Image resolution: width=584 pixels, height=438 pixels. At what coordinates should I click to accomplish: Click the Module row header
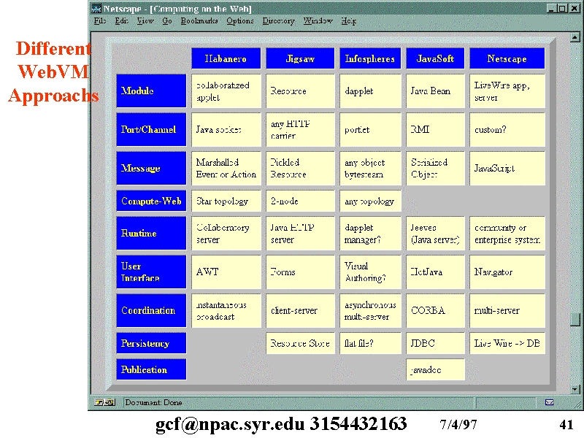pos(151,91)
